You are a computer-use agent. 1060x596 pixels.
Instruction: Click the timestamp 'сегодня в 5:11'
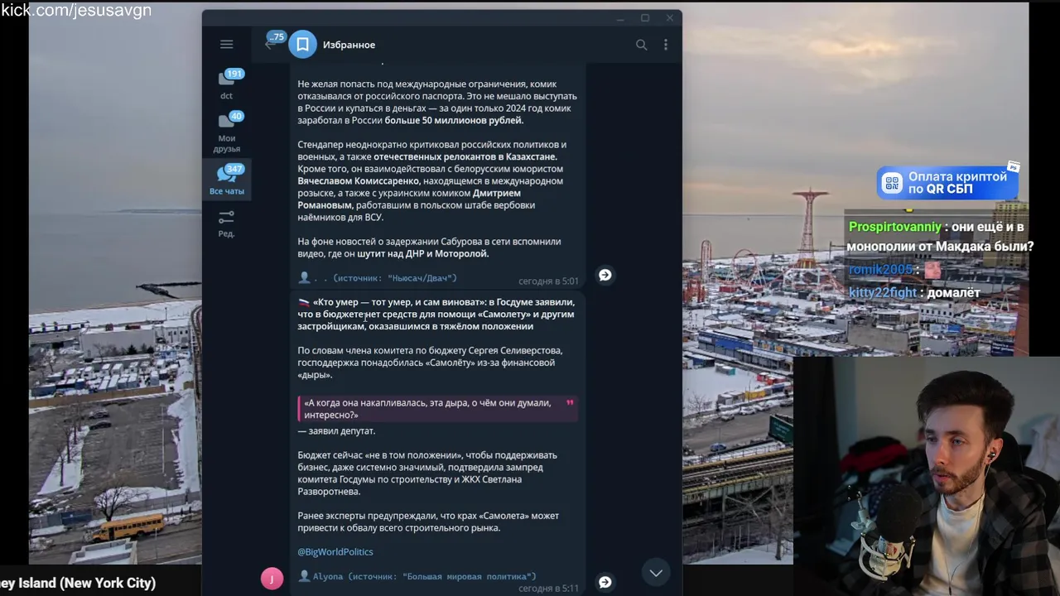[548, 589]
